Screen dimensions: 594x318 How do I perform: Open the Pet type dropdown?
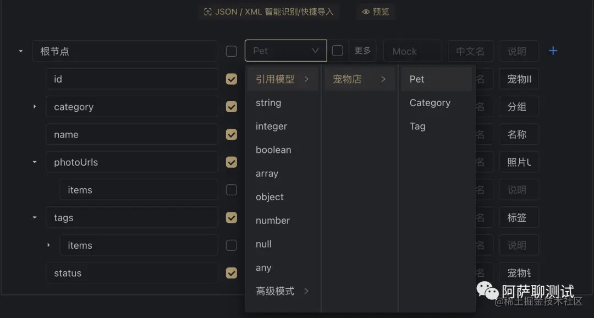tap(285, 51)
